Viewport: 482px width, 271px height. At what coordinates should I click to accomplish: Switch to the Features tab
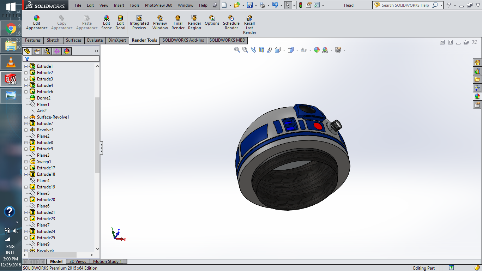tap(33, 40)
